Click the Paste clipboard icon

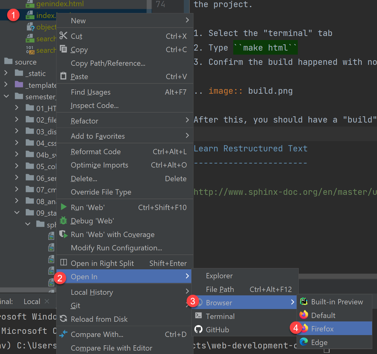pos(63,76)
